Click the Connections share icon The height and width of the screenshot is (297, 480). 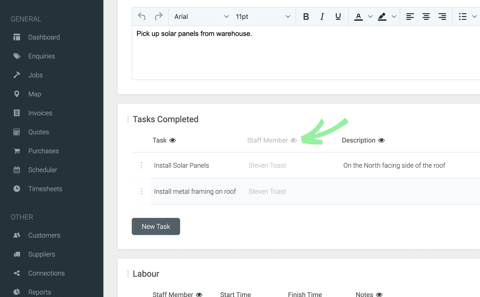click(17, 273)
